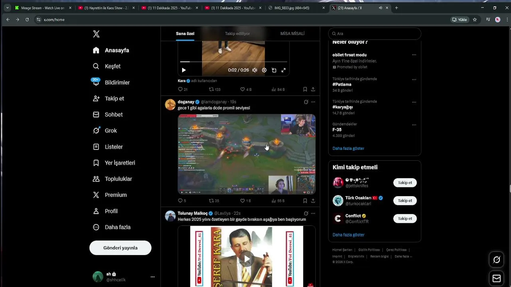Screen dimensions: 511x287
Task: Play the Şeref Kara video
Action: click(247, 259)
